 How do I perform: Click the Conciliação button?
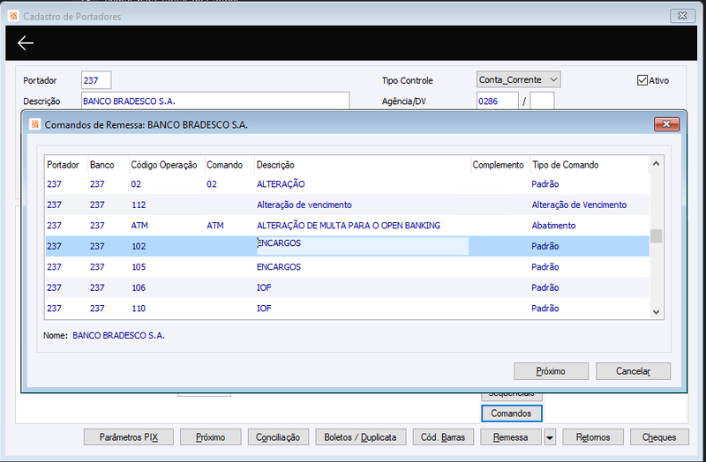click(278, 437)
